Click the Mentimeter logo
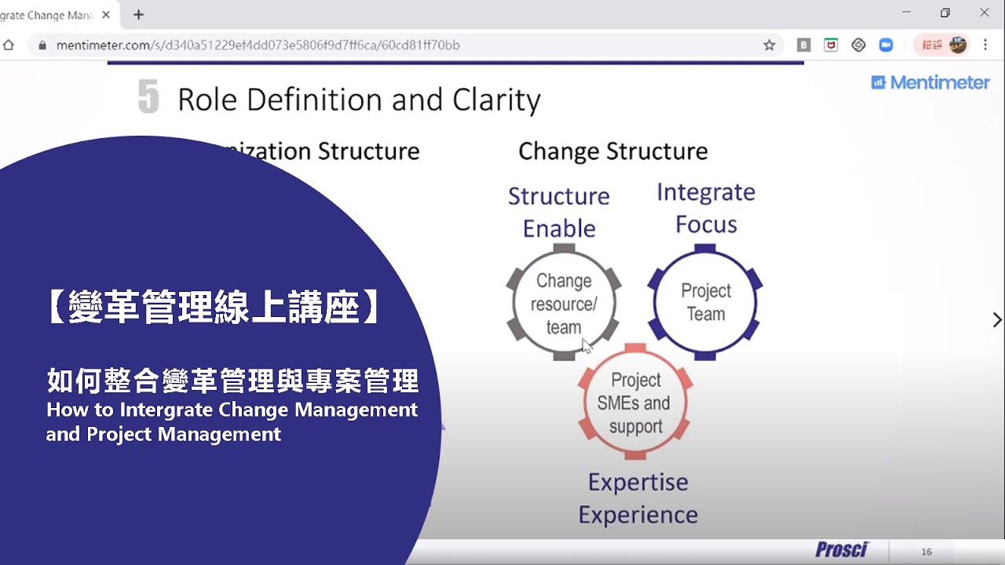1005x565 pixels. click(930, 82)
